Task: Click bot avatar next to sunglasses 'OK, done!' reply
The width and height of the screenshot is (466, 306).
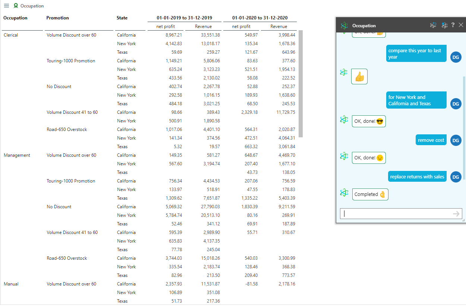Action: coord(344,119)
